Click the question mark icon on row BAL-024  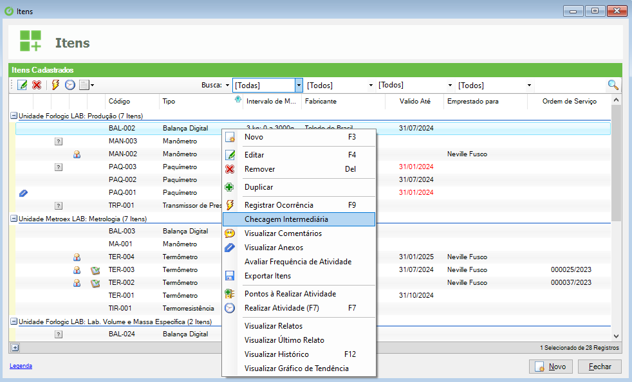[x=59, y=334]
